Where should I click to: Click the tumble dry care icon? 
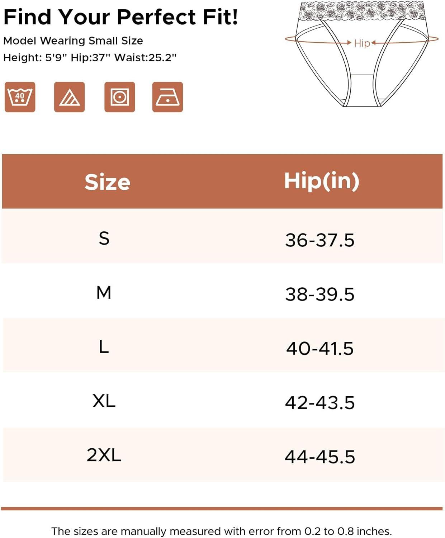(119, 97)
